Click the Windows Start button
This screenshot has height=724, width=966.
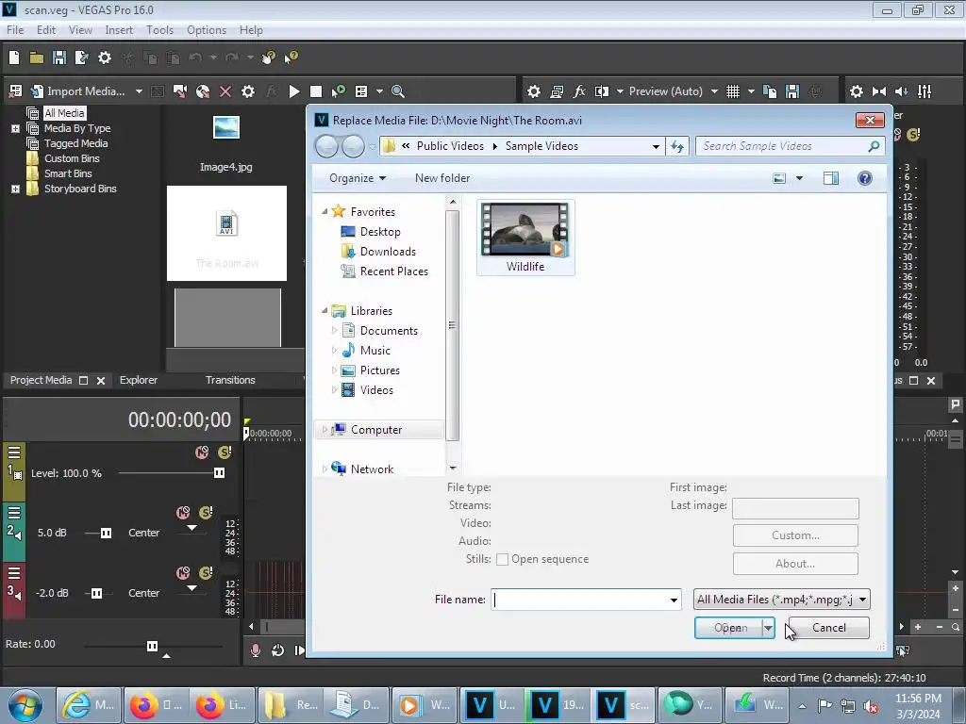click(25, 705)
